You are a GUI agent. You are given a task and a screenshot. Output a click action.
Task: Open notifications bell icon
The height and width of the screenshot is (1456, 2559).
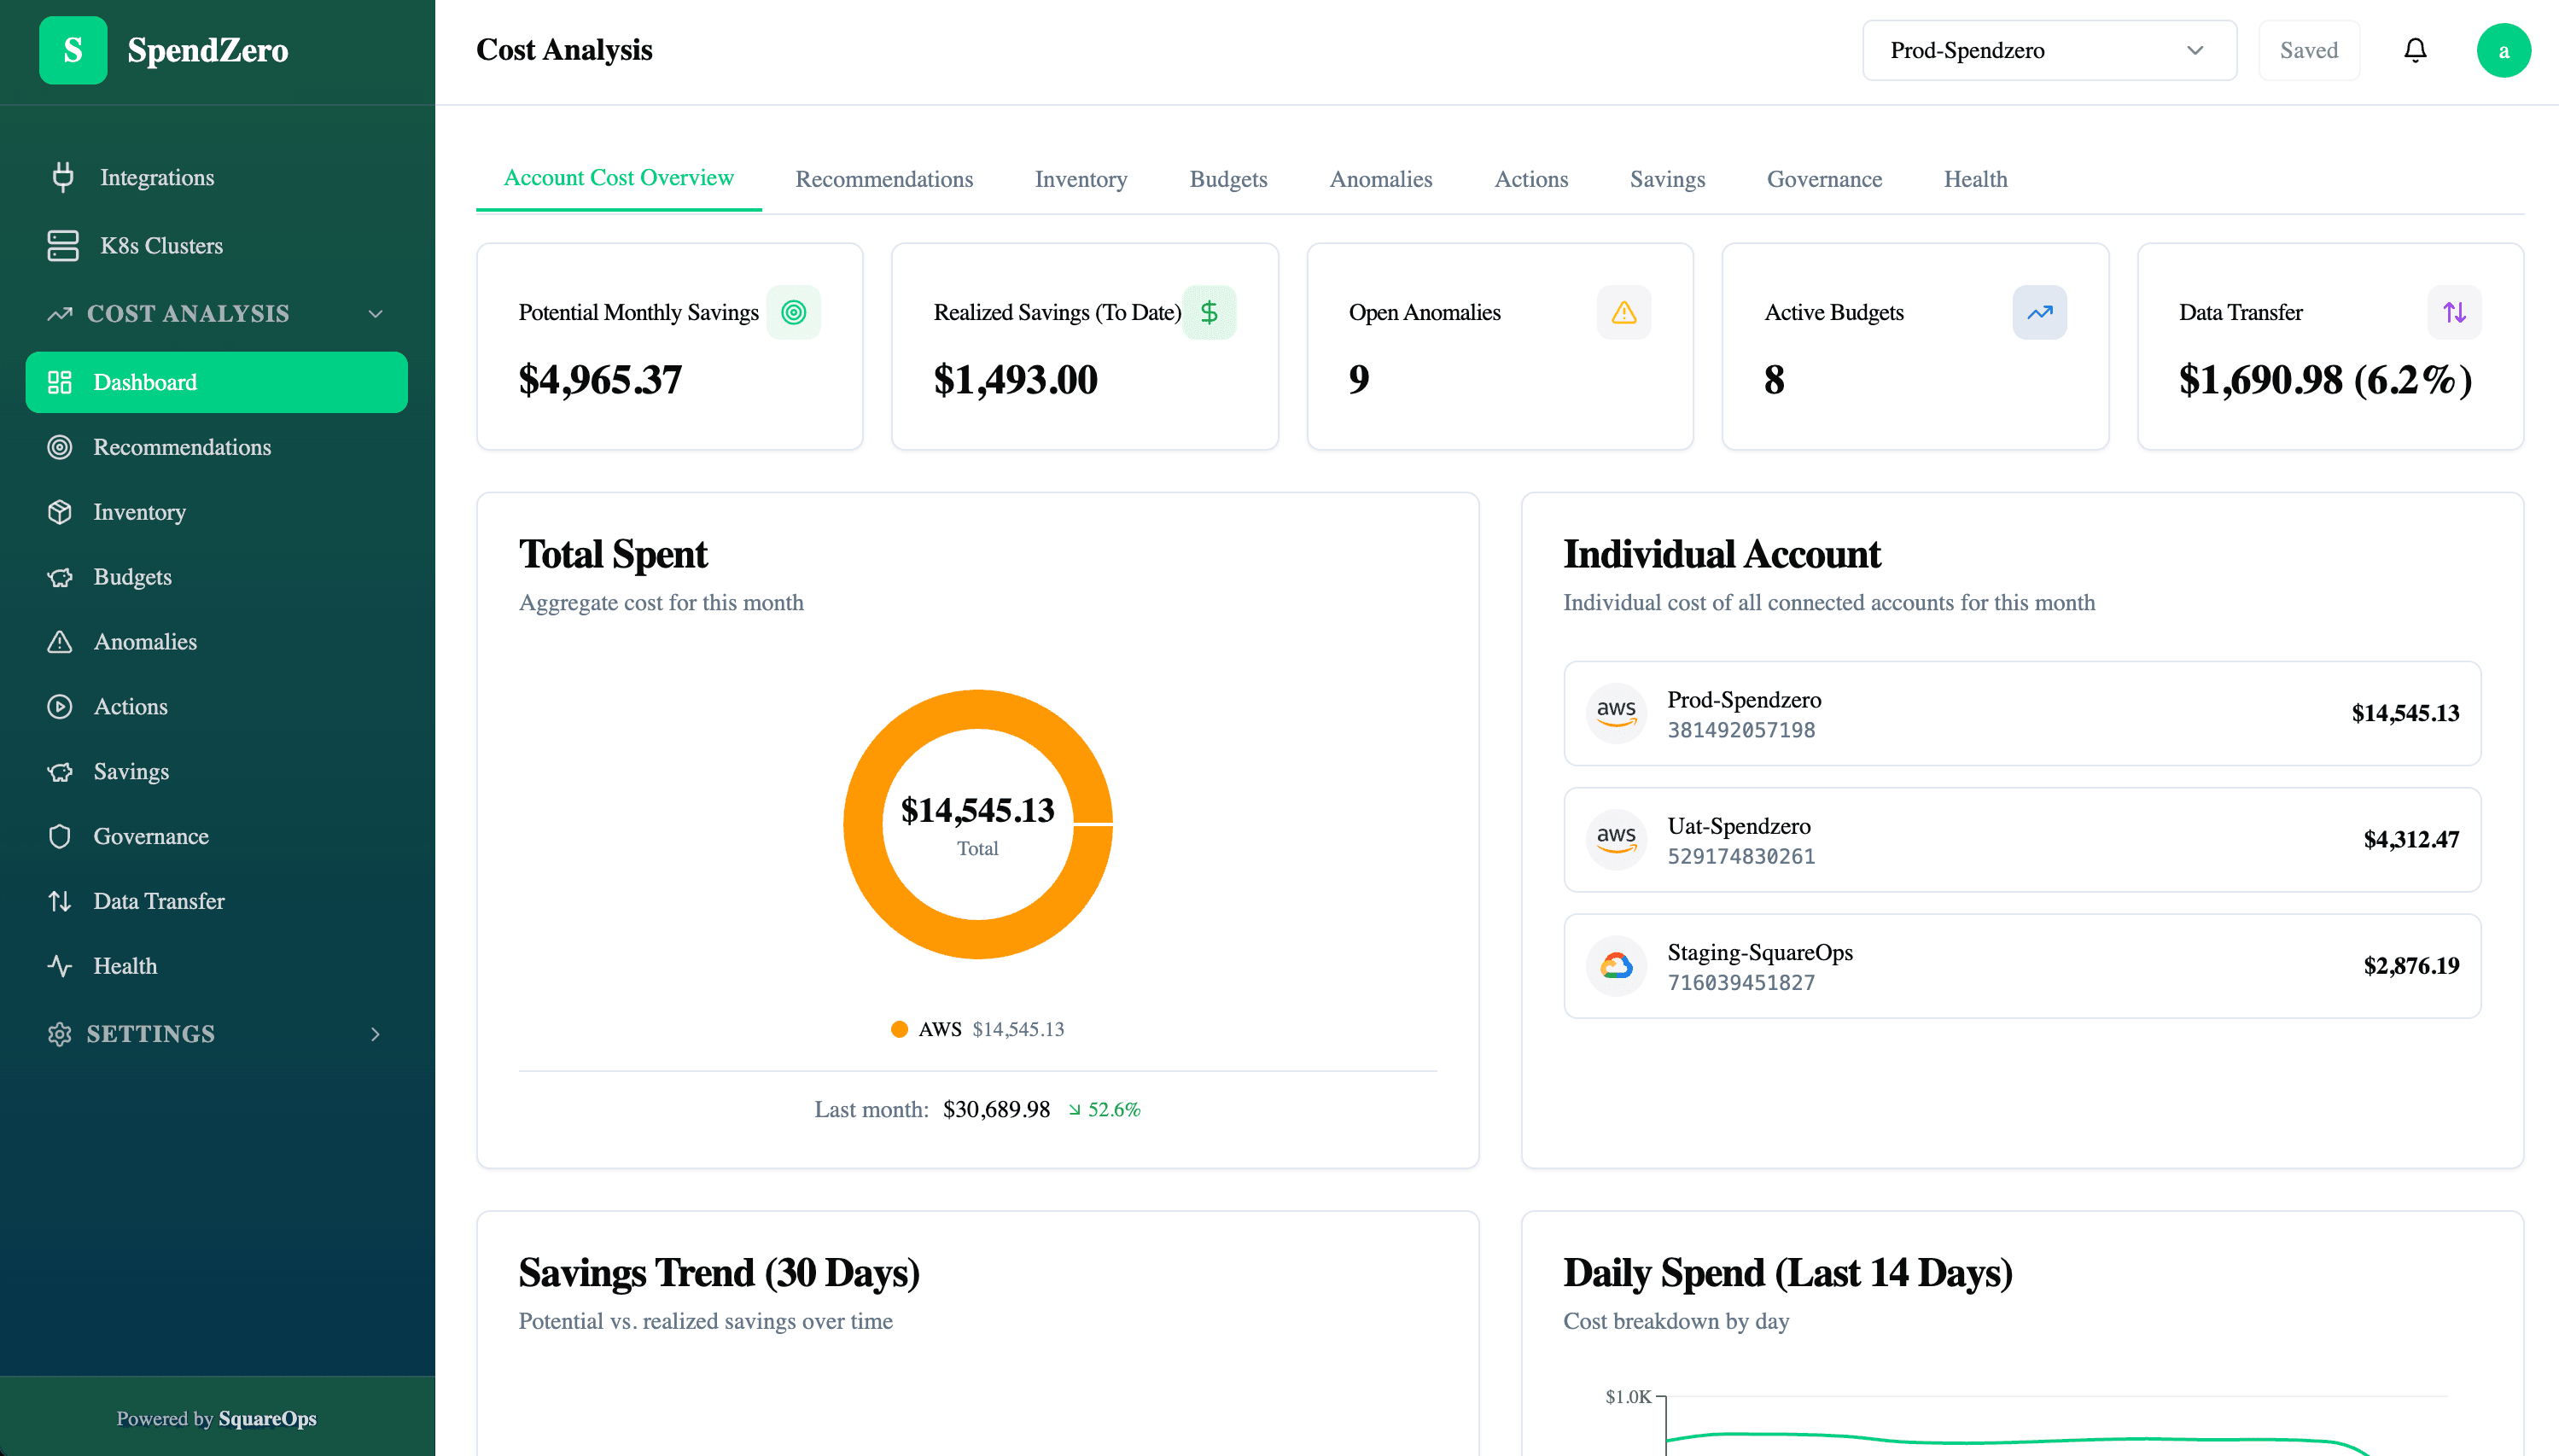(x=2415, y=50)
